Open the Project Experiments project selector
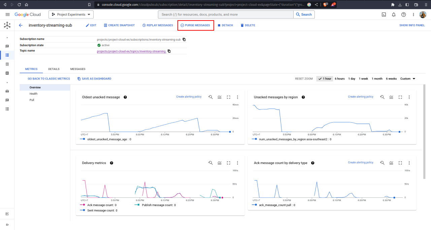 (x=71, y=14)
